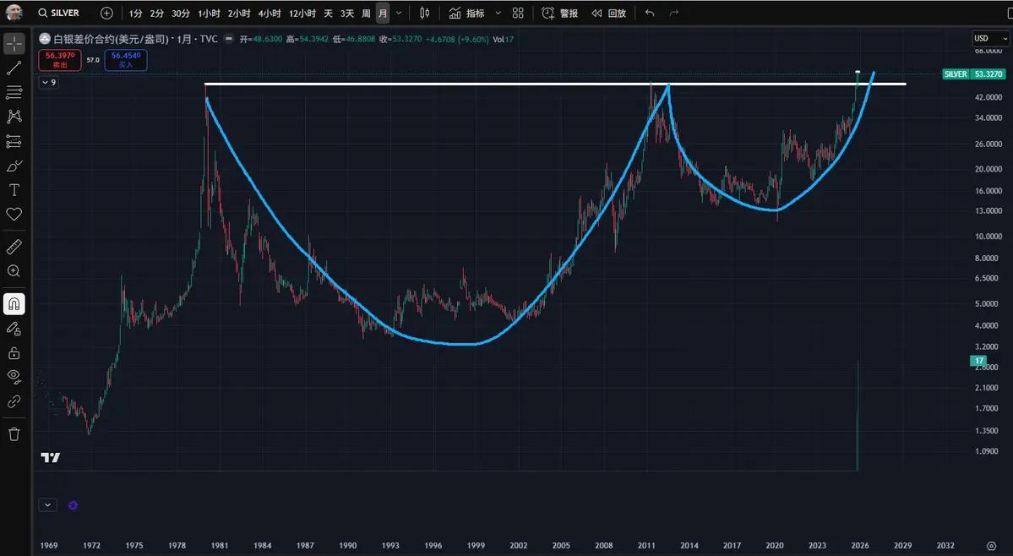Click the purple circular icon at bottom
The width and height of the screenshot is (1013, 556).
point(73,505)
